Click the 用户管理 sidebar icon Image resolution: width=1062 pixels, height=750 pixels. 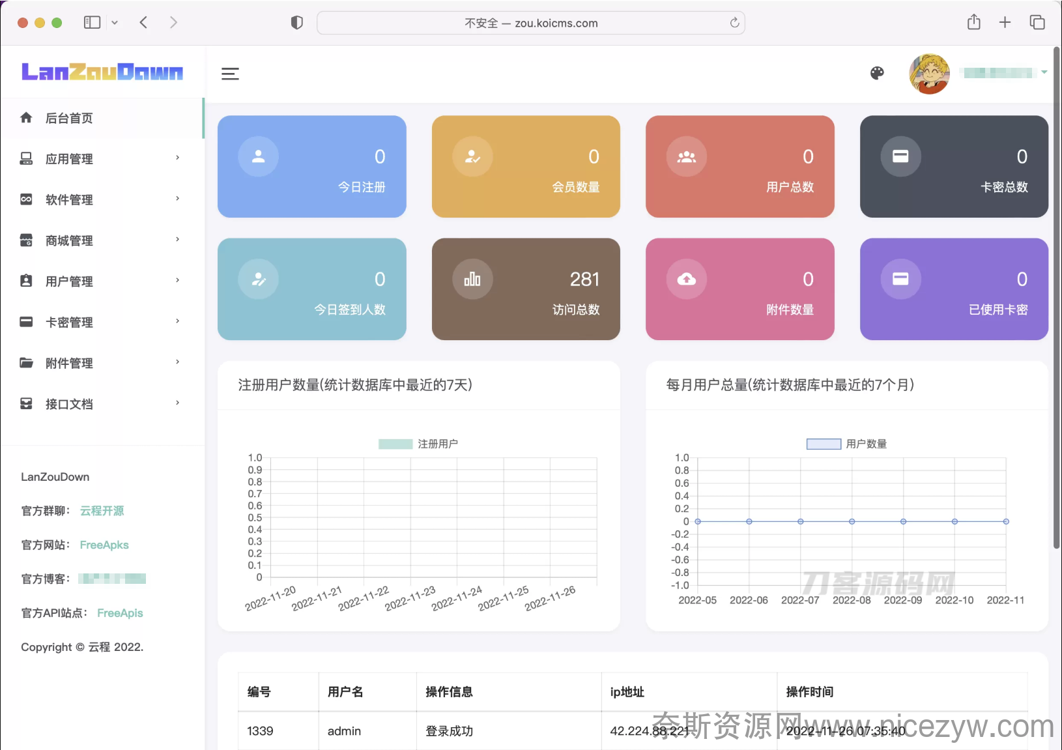pyautogui.click(x=26, y=281)
